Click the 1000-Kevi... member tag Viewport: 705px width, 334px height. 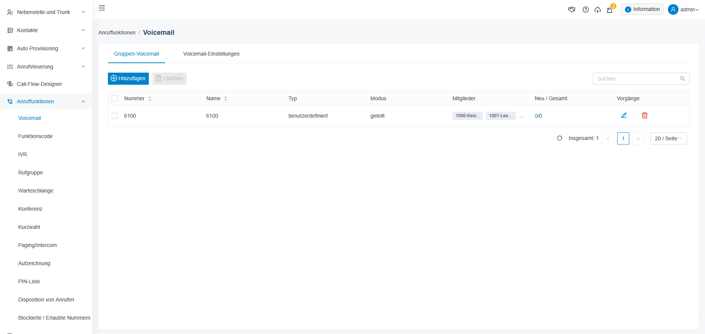468,116
